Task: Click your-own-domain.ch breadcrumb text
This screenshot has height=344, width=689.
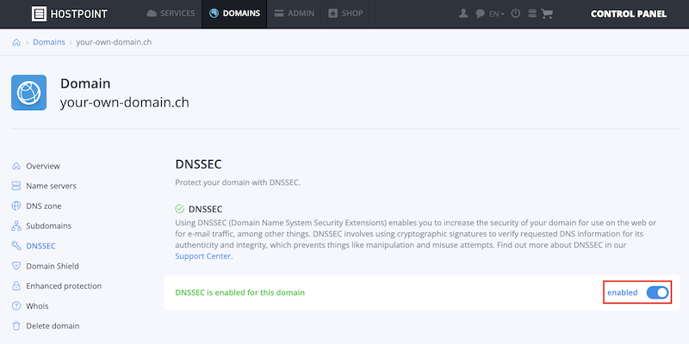Action: 114,42
